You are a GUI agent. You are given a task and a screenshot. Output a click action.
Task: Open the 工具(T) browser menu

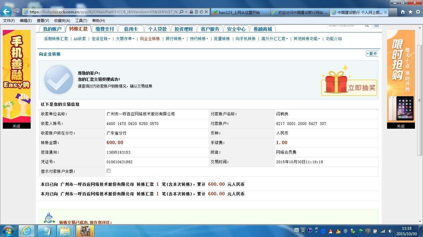(81, 21)
